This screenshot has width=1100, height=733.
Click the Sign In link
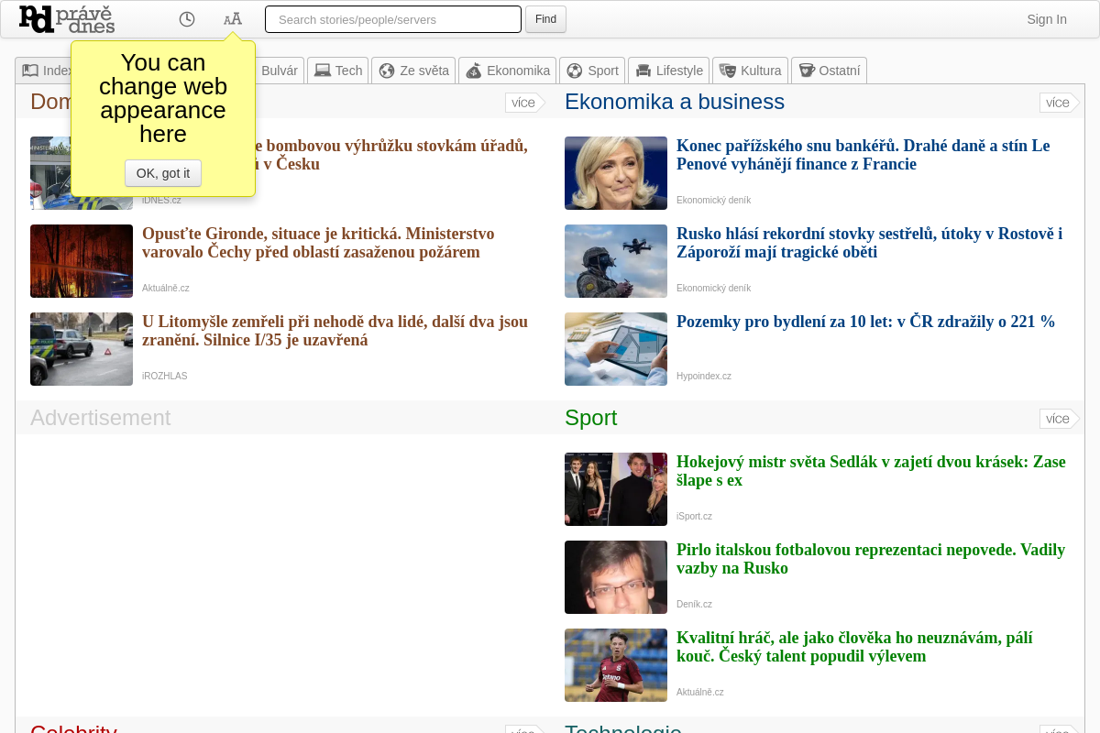(1047, 19)
